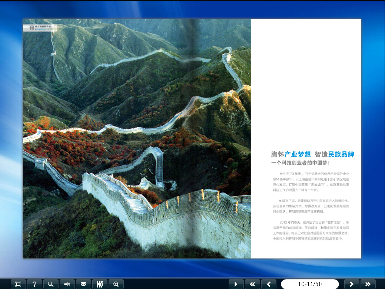Go to the previous page
Screen dimensions: 385x289
pyautogui.click(x=269, y=284)
